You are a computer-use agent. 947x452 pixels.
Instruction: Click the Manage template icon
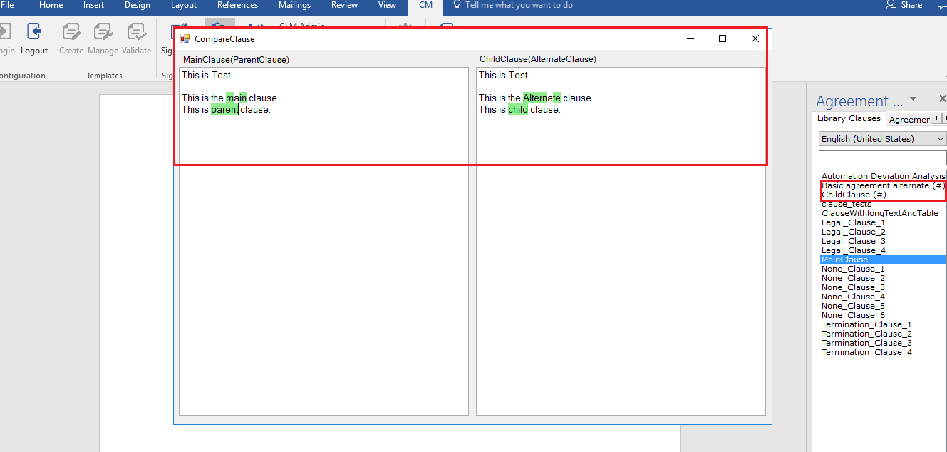coord(103,33)
